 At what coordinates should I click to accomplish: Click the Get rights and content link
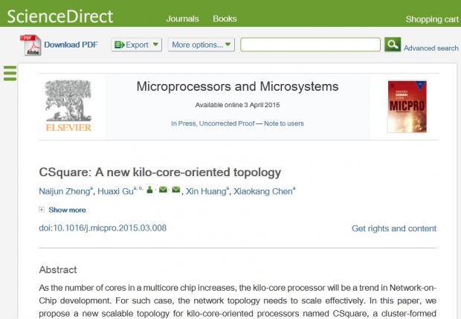pyautogui.click(x=394, y=228)
